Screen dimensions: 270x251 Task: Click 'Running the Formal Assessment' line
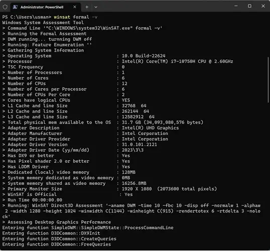pos(45,34)
